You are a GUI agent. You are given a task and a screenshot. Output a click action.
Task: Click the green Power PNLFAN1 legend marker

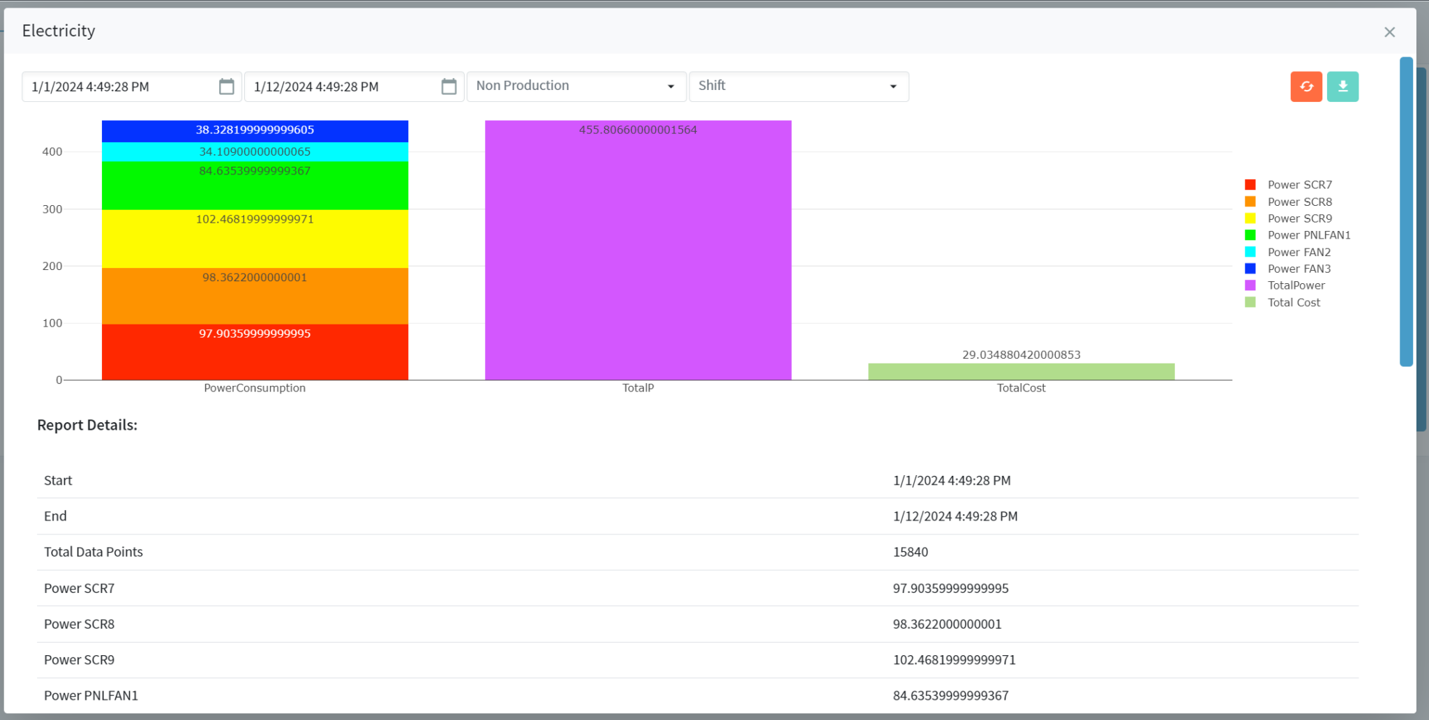[1251, 235]
